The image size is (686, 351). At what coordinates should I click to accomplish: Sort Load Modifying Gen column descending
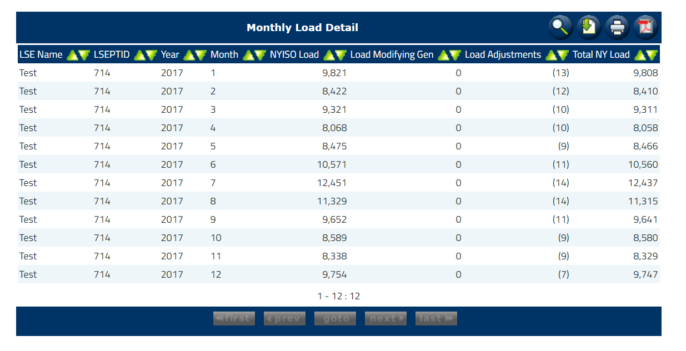coord(455,55)
